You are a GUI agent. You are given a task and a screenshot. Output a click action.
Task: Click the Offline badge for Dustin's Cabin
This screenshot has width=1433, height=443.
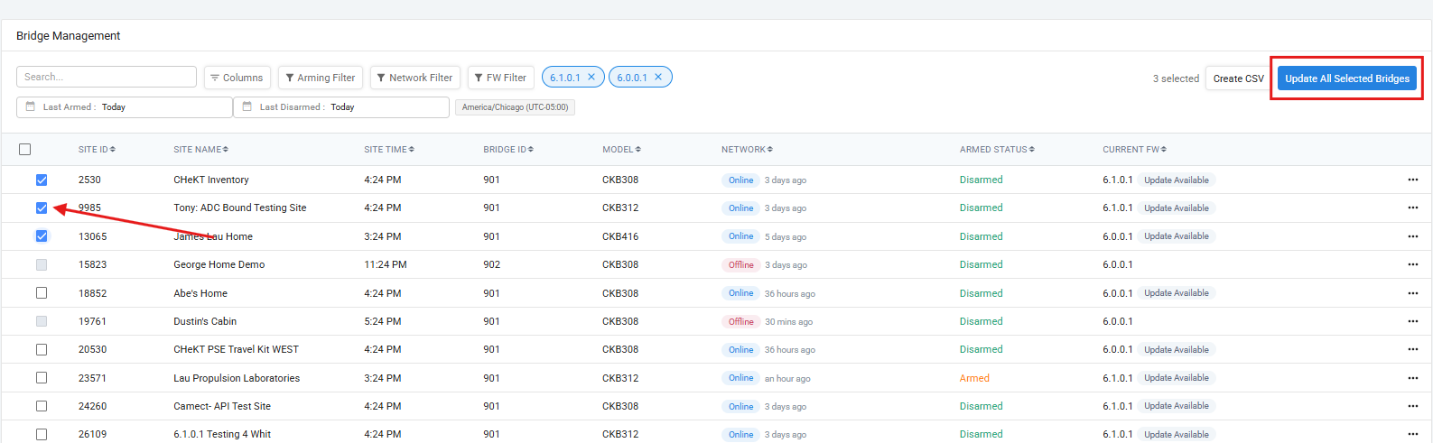pos(740,321)
